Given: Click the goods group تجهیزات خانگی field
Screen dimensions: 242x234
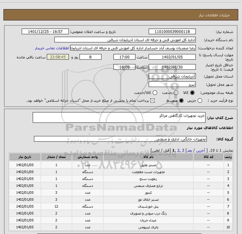Looking at the screenshot, I should [x=120, y=139].
